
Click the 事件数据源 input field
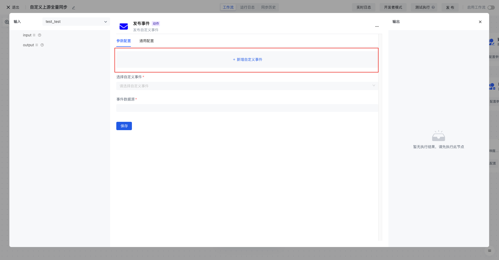pyautogui.click(x=247, y=108)
